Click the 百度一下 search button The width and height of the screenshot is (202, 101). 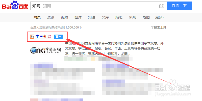[x=179, y=6]
